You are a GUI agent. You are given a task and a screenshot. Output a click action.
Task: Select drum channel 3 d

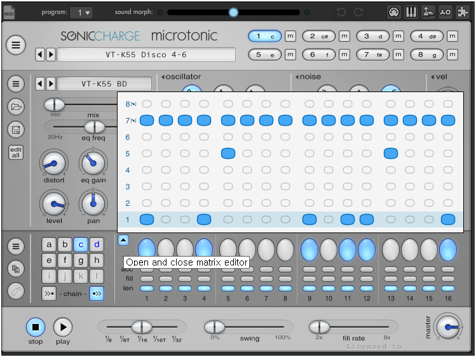(373, 36)
